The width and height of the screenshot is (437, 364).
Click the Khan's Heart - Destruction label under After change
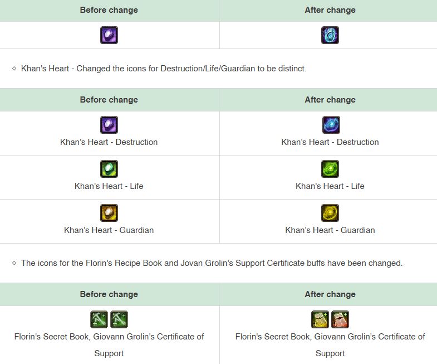330,142
